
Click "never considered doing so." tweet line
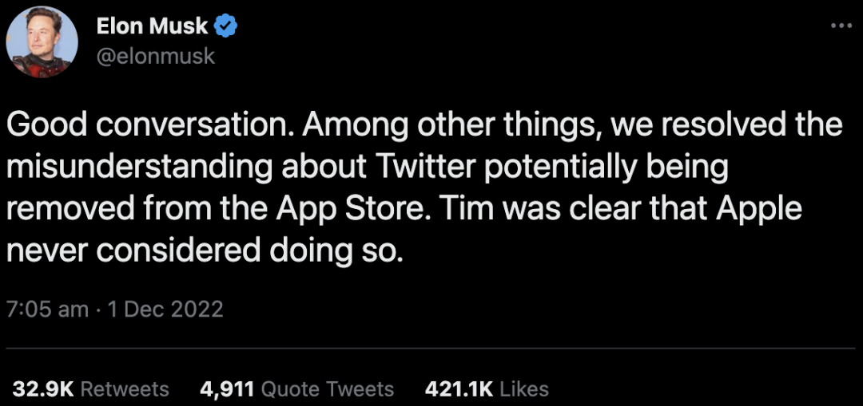coord(202,250)
